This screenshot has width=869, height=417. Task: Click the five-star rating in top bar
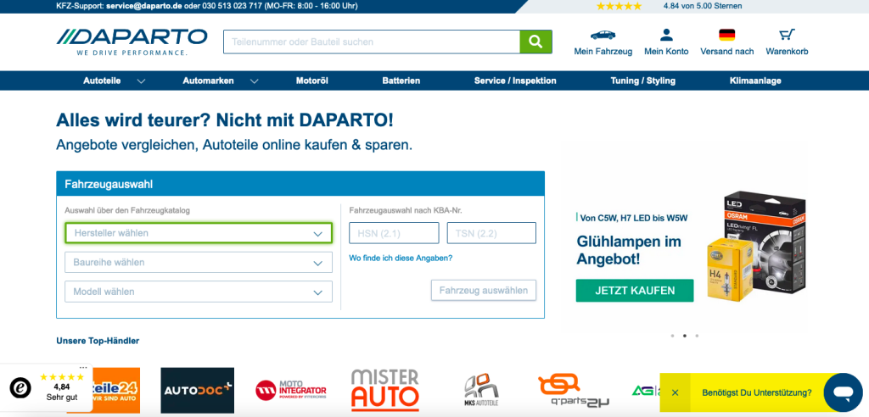pyautogui.click(x=619, y=6)
